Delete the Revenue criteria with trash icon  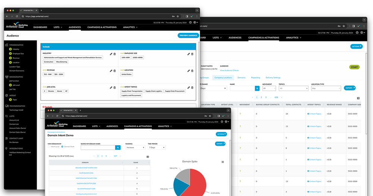tap(115, 71)
